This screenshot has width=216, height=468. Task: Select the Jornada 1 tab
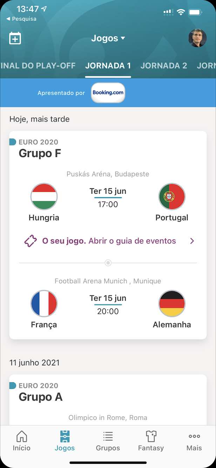pos(108,66)
